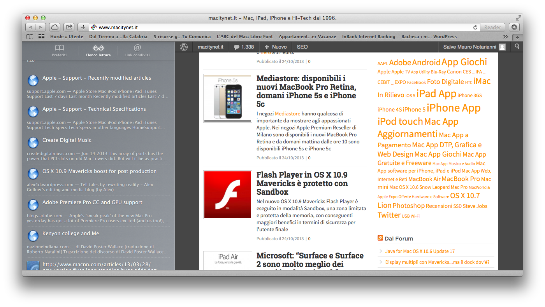545x307 pixels.
Task: Click the Aggiornamenti tag in the tag cloud
Action: point(408,134)
